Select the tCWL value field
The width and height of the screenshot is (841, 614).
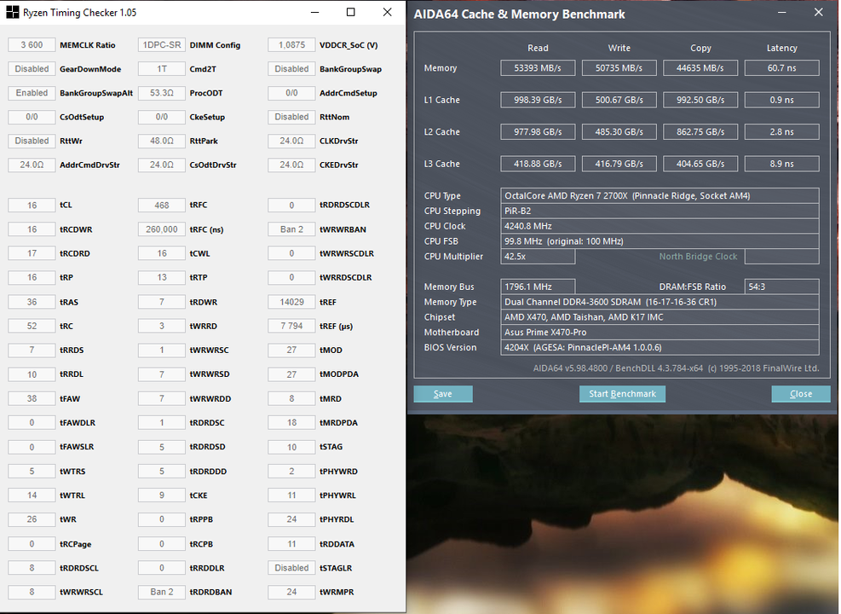[161, 253]
